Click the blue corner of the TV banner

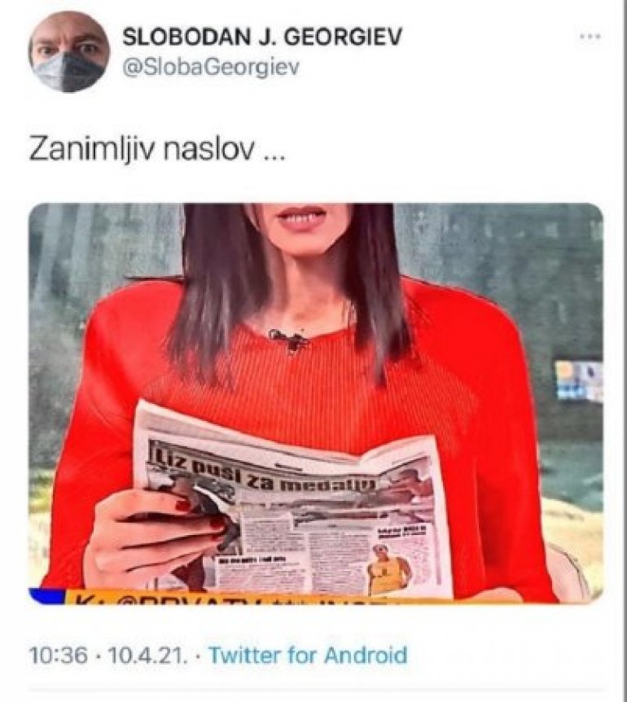coord(48,596)
